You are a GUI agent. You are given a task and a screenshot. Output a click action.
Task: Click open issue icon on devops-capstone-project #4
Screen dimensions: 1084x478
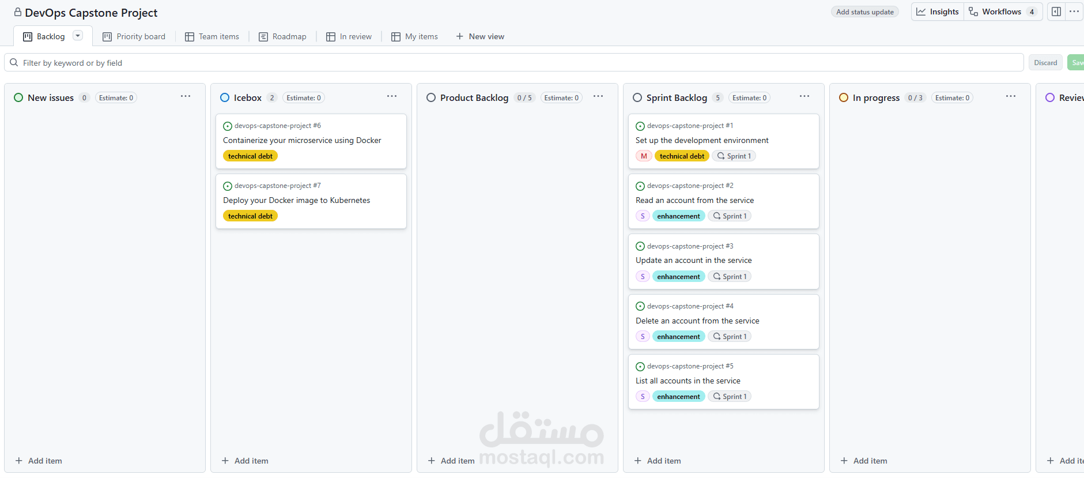[640, 306]
